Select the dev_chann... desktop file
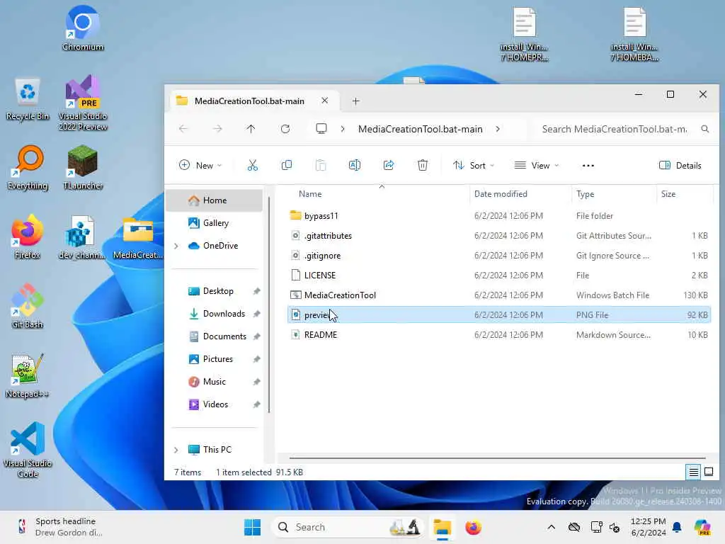This screenshot has height=544, width=725. click(x=82, y=237)
